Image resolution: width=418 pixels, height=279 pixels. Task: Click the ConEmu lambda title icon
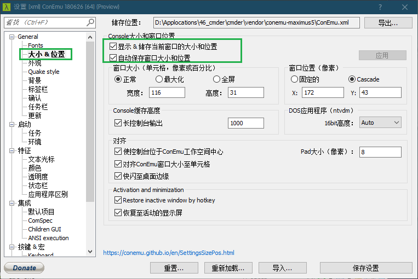[x=7, y=7]
